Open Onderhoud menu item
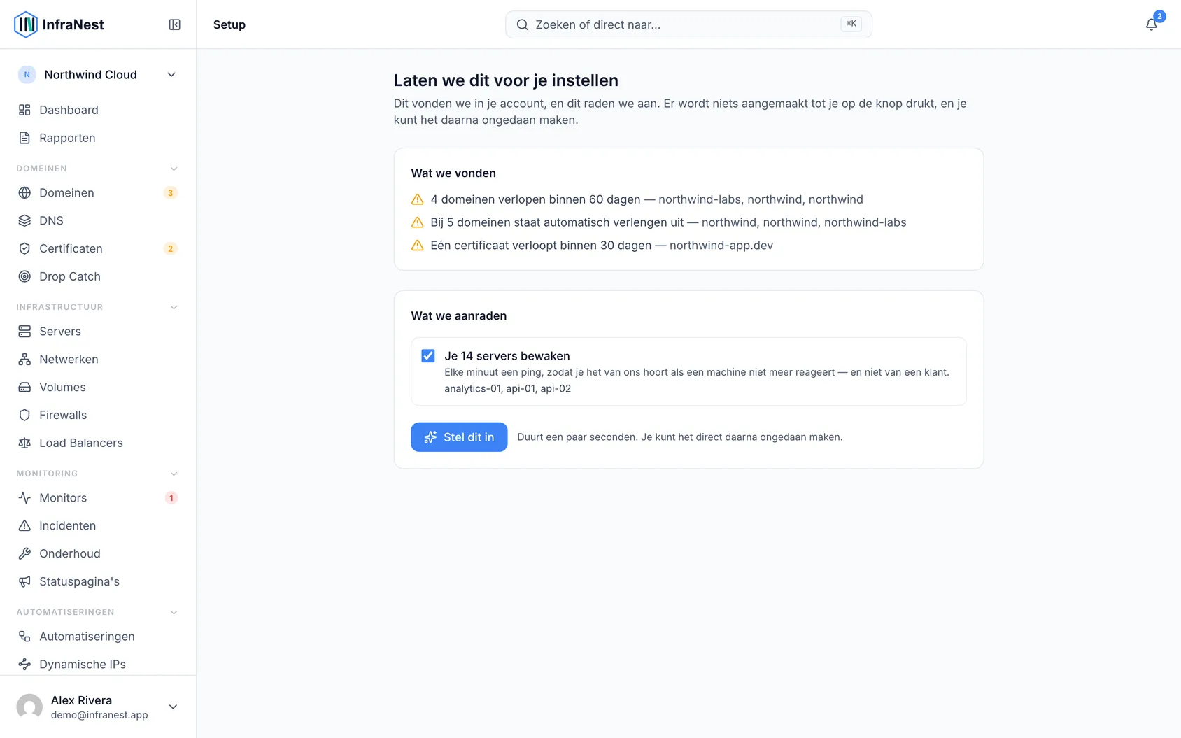The image size is (1181, 738). pos(98,553)
